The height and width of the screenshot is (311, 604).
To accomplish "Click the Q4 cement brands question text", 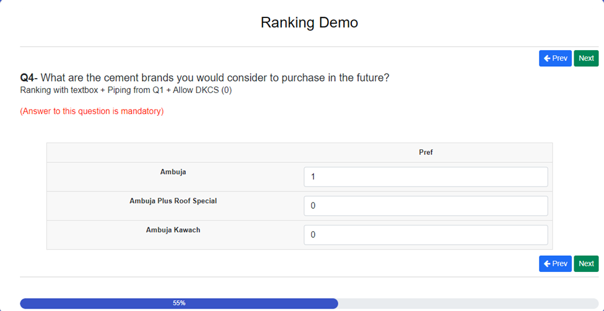I will pyautogui.click(x=204, y=78).
